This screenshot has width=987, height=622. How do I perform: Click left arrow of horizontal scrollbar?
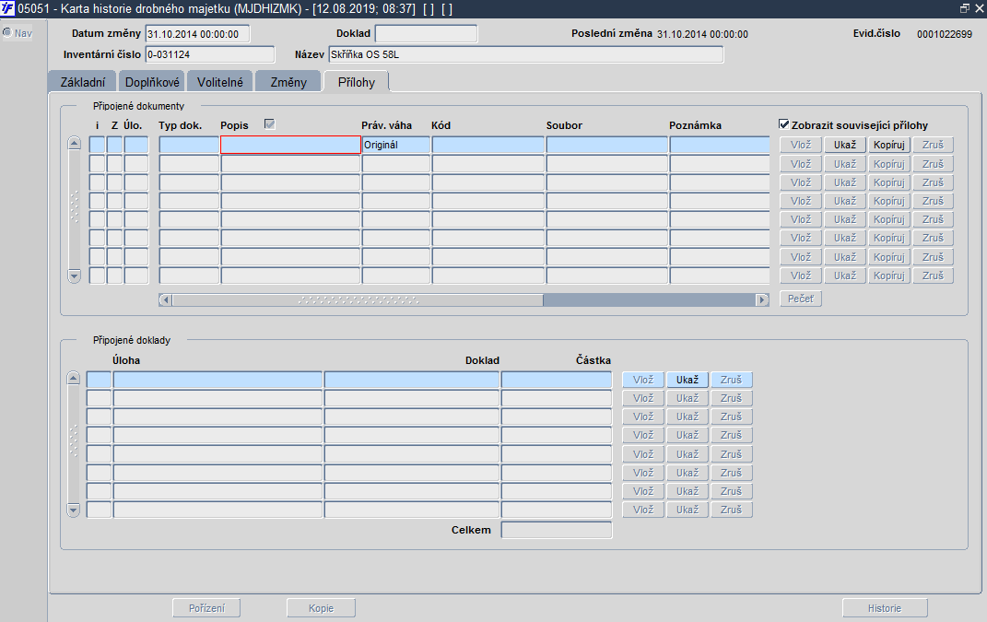166,299
